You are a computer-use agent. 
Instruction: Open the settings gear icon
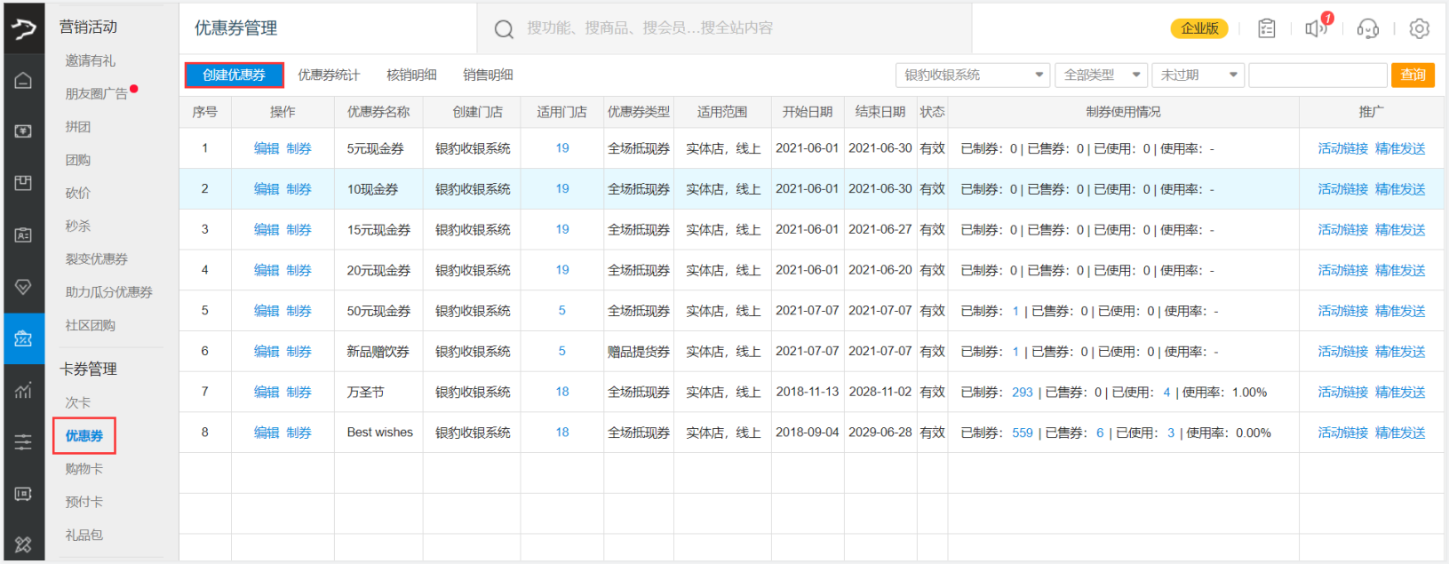(x=1419, y=28)
